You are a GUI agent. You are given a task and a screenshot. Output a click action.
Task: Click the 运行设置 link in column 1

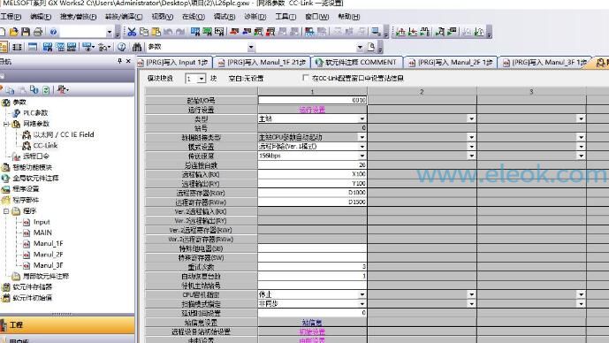(312, 110)
